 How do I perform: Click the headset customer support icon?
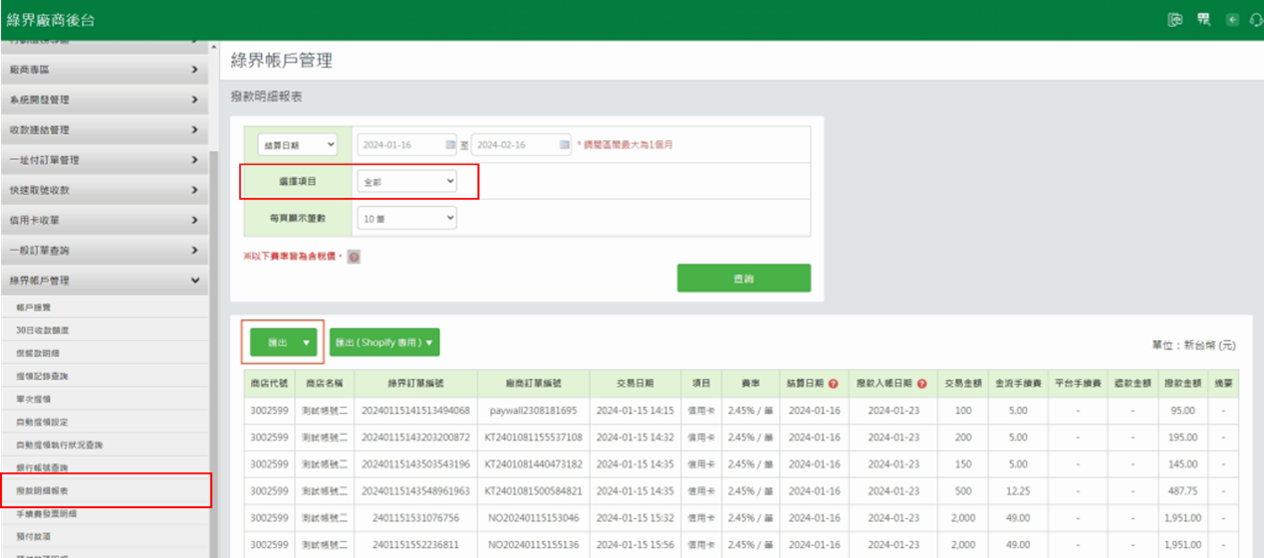click(x=1255, y=20)
